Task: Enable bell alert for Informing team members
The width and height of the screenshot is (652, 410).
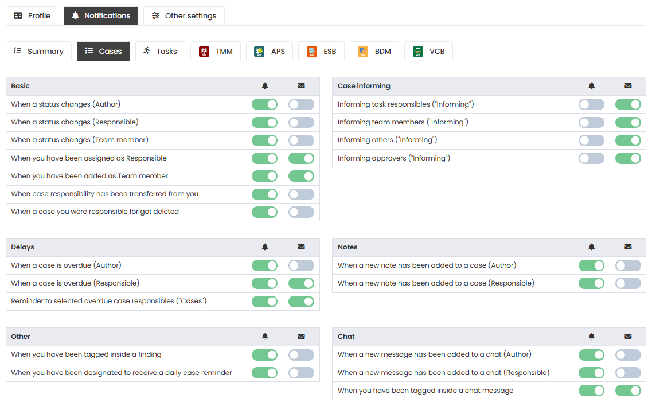Action: pos(591,122)
